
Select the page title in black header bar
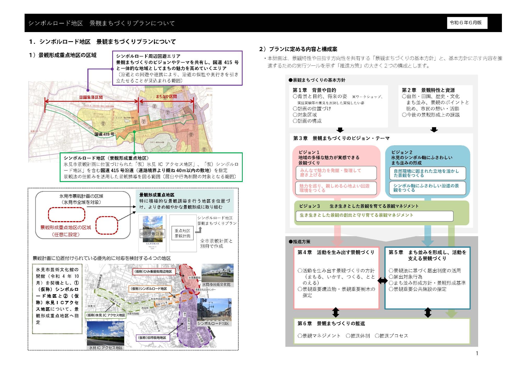point(102,23)
